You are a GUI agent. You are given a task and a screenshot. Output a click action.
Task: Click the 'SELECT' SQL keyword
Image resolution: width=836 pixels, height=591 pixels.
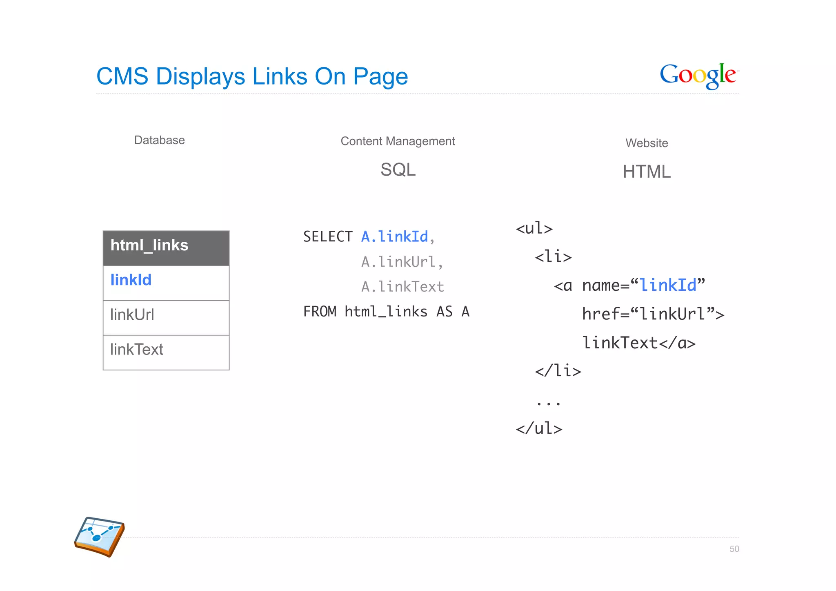328,236
